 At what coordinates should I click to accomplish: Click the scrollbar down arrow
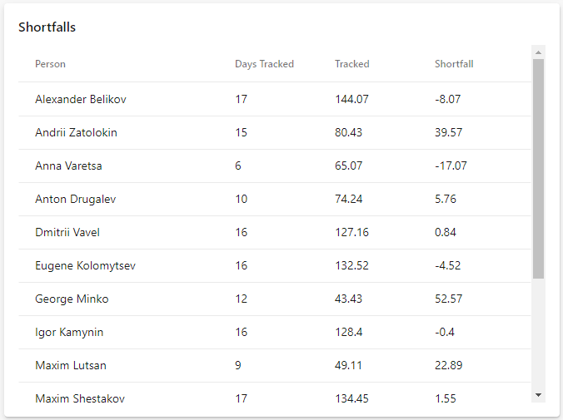coord(538,395)
